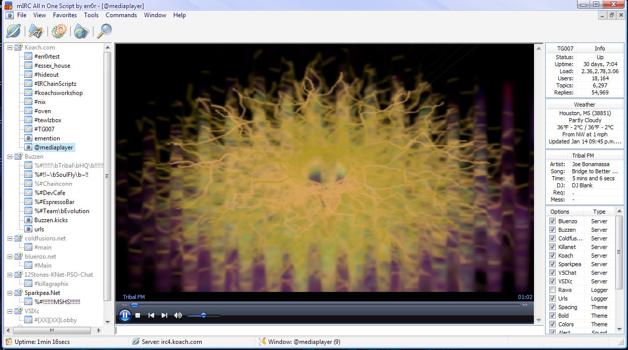628x350 pixels.
Task: Uncheck the Bluenzo server option
Action: (x=552, y=221)
